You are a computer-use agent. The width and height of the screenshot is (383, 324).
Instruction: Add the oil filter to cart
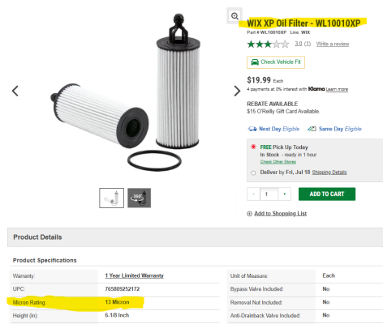(327, 194)
